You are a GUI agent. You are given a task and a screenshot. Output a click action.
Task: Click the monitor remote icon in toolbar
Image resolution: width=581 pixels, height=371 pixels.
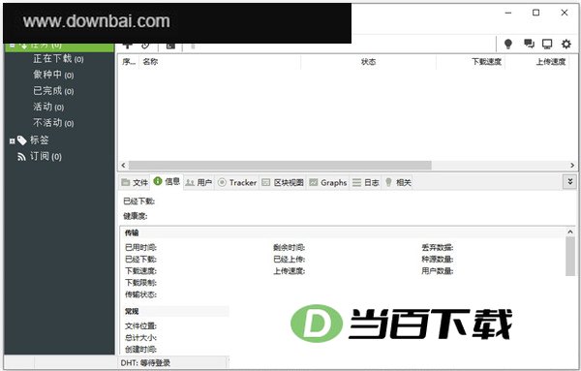coord(547,45)
